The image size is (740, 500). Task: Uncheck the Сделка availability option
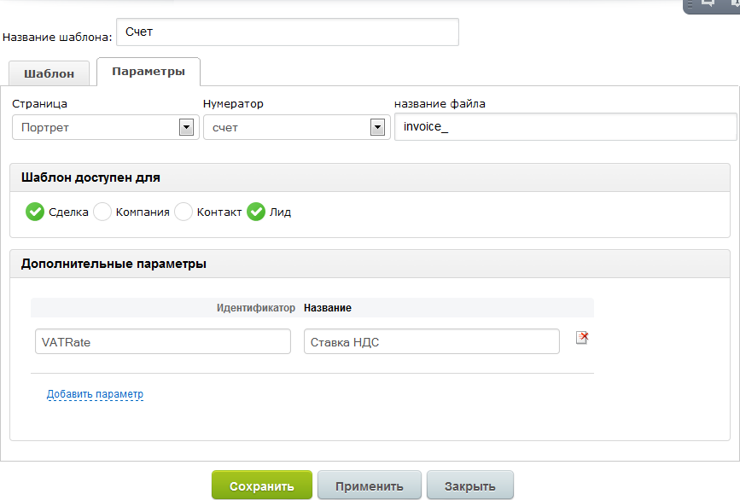(x=34, y=212)
